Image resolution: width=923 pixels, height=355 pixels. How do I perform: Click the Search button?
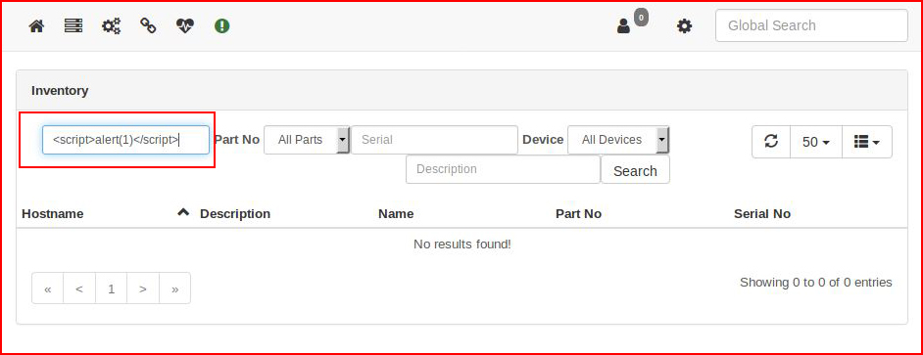point(635,171)
